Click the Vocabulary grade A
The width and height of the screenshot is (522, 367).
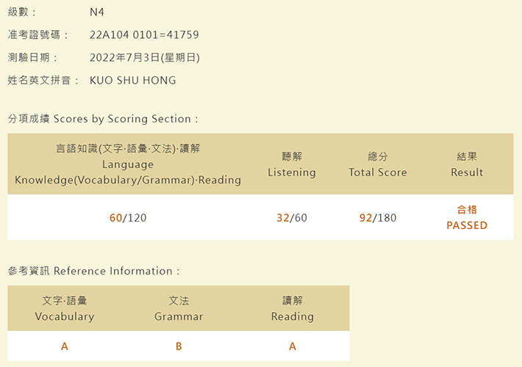[x=65, y=346]
